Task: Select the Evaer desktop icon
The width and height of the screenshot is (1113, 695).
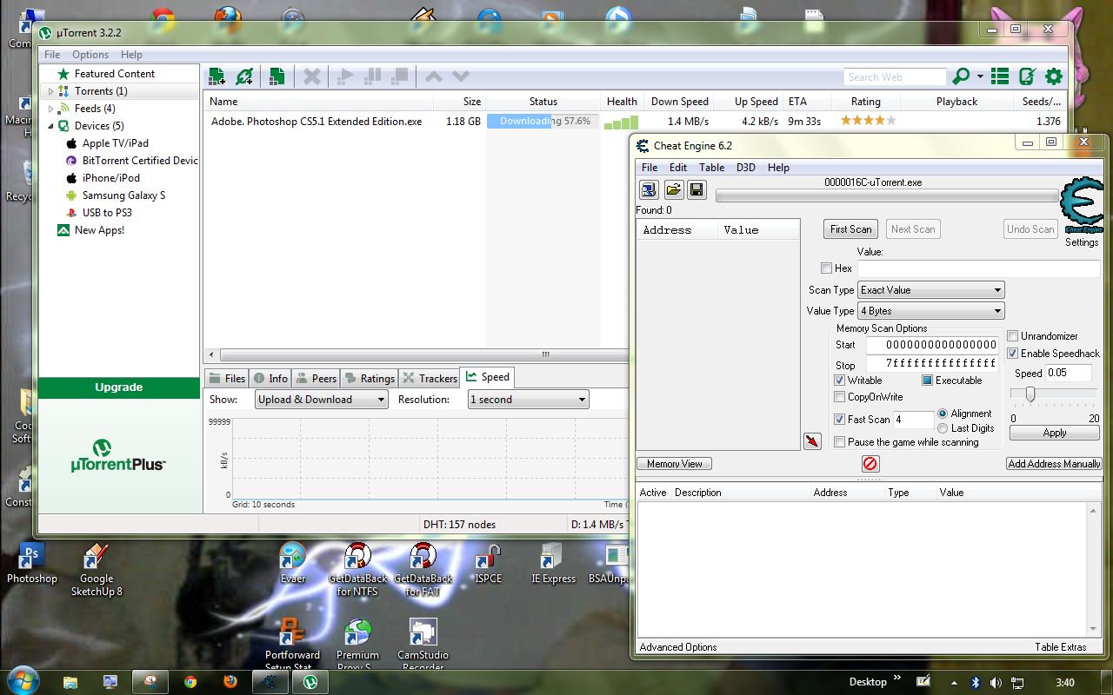Action: click(x=293, y=563)
